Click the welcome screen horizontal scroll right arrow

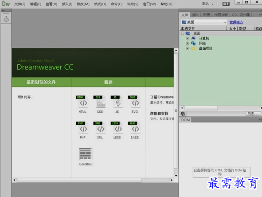click(x=172, y=180)
